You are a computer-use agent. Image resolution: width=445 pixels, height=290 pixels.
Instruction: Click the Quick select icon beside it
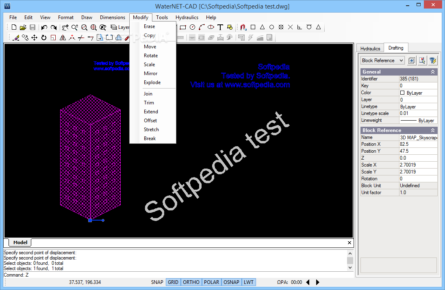click(x=422, y=61)
